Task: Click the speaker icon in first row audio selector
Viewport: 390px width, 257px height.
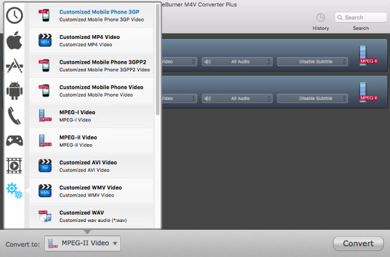Action: click(207, 62)
